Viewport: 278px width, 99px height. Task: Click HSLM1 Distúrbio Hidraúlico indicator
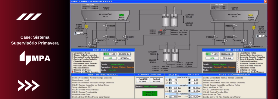point(73,61)
